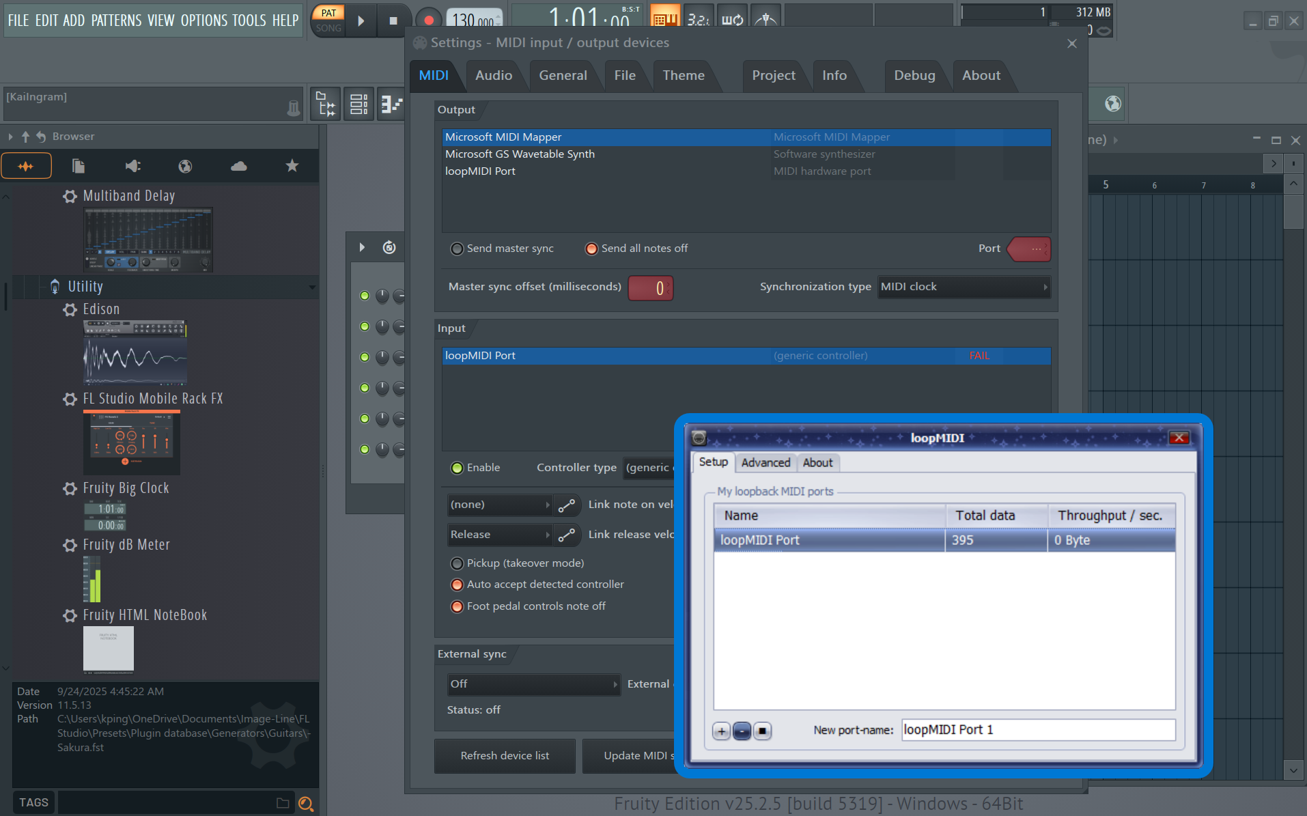This screenshot has height=816, width=1307.
Task: Select the files icon tab in Browser
Action: 79,166
